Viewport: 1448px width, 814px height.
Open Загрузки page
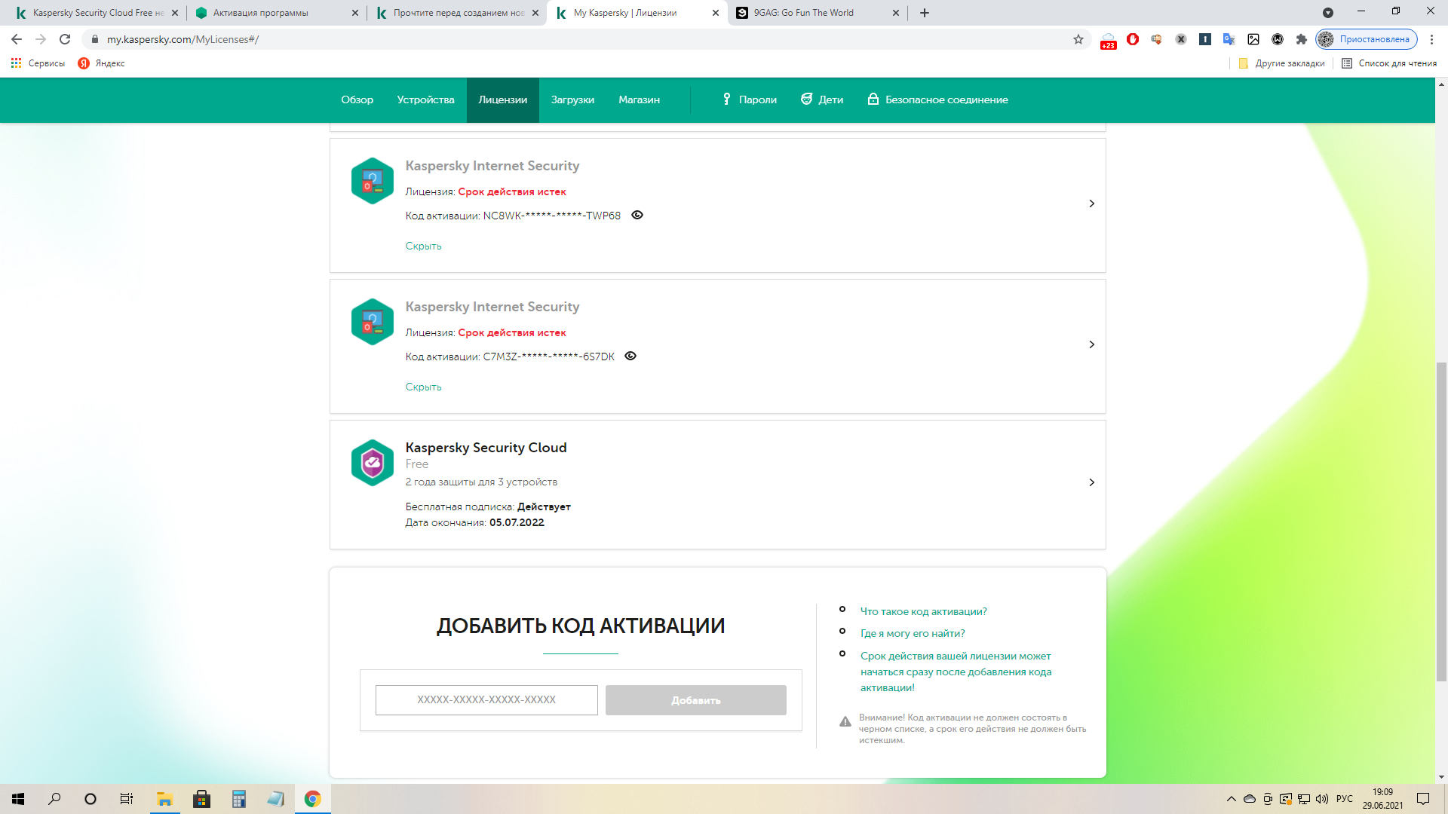pos(572,99)
